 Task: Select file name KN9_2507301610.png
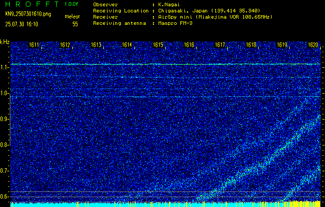pos(28,14)
